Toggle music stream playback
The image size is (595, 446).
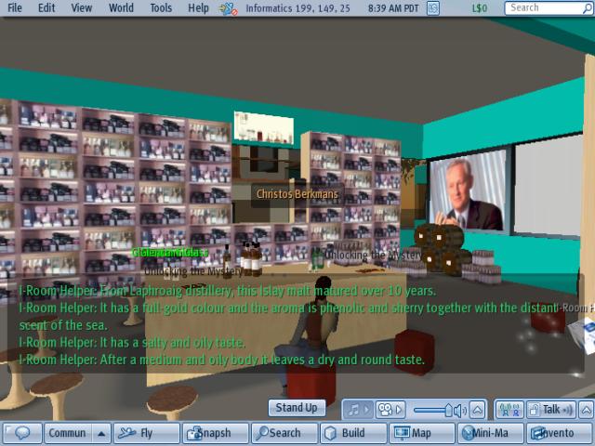click(x=358, y=409)
